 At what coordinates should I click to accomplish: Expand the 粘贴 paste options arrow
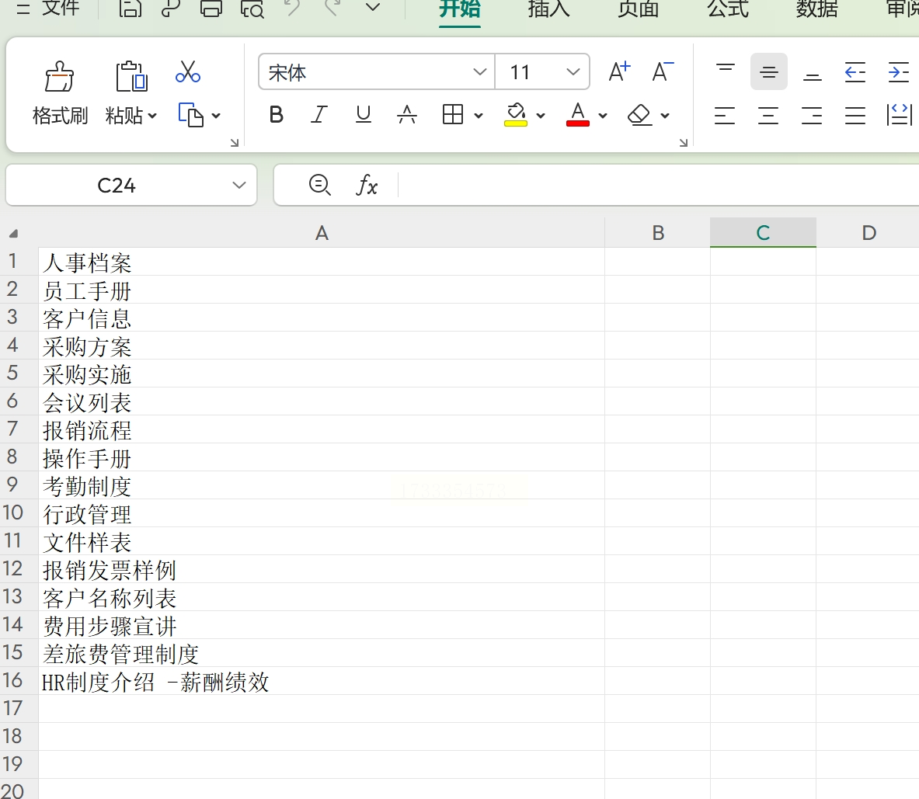tap(152, 116)
